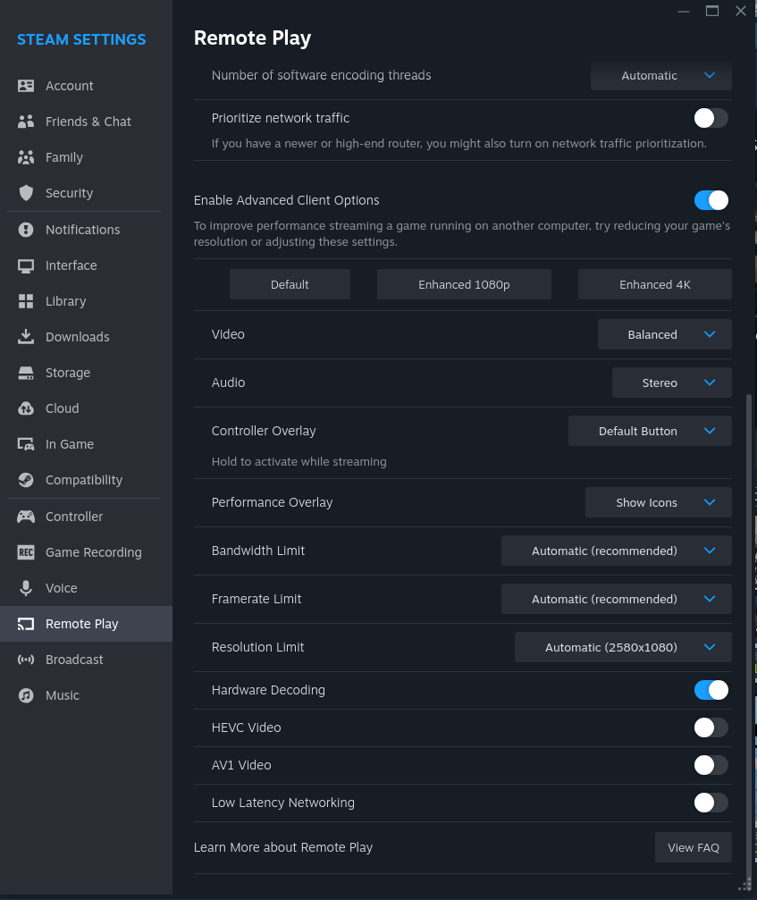Click the STEAM SETTINGS header text
Viewport: 757px width, 900px height.
tap(81, 39)
